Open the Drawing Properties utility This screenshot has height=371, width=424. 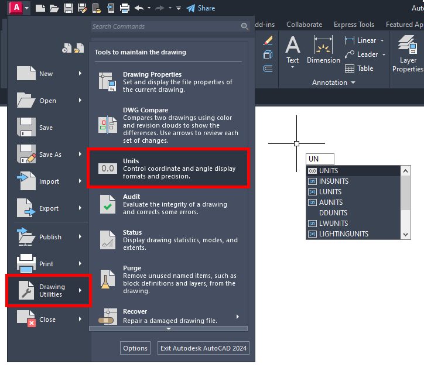click(x=168, y=82)
